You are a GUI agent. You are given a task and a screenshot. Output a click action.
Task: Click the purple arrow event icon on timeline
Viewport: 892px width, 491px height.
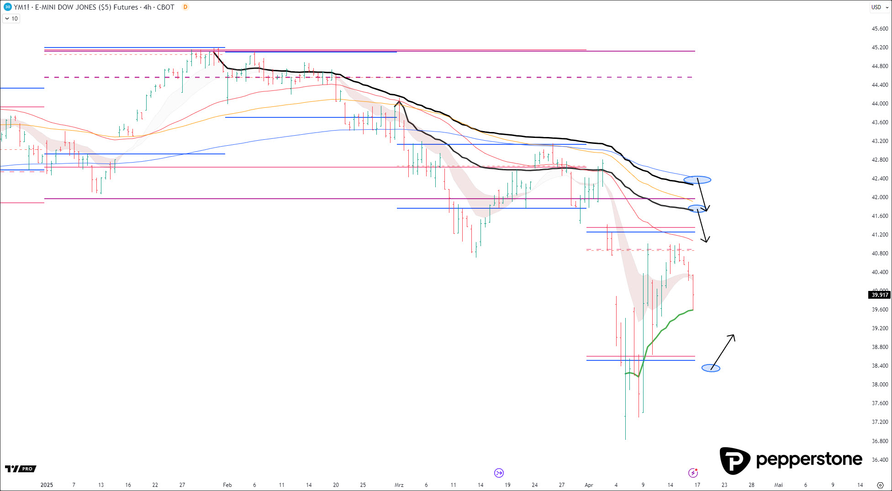coord(498,473)
